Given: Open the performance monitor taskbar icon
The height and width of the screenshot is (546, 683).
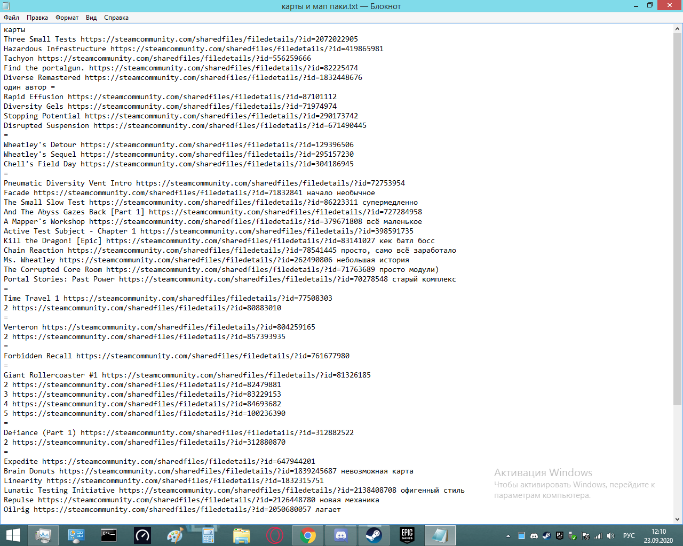Looking at the screenshot, I should point(43,535).
